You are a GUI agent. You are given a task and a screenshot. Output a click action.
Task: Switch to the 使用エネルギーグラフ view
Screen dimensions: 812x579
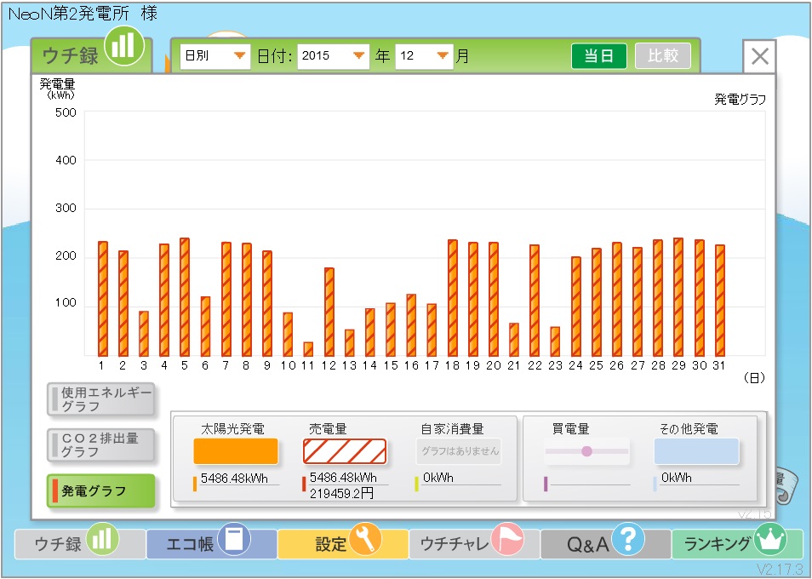(x=101, y=399)
